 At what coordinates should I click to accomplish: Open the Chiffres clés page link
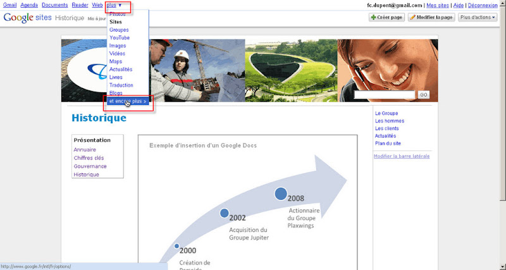coord(89,158)
